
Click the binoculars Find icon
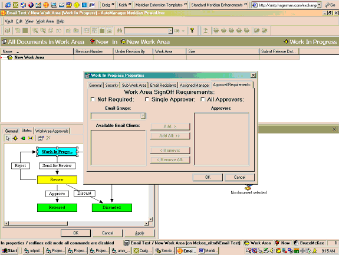tap(119, 31)
